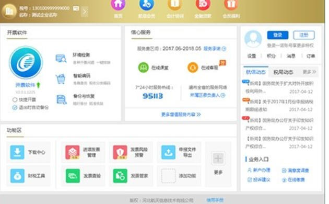Click the 服务续费 link beside the service period
Screen dimensions: 329x204
(215, 49)
